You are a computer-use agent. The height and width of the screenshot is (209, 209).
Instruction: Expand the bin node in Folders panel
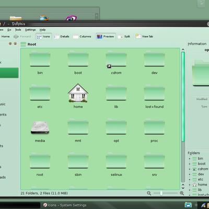pos(190,159)
